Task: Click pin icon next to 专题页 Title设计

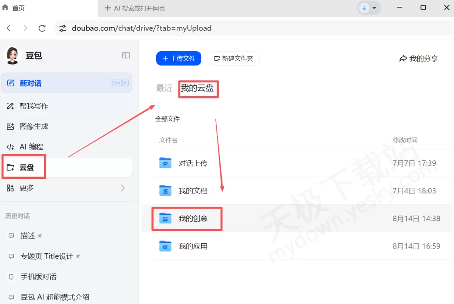Action: (78, 256)
